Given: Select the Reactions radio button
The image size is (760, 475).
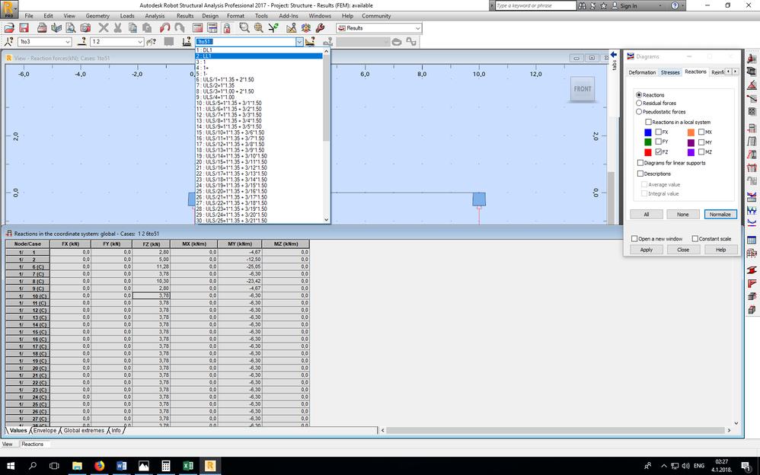Looking at the screenshot, I should point(639,95).
